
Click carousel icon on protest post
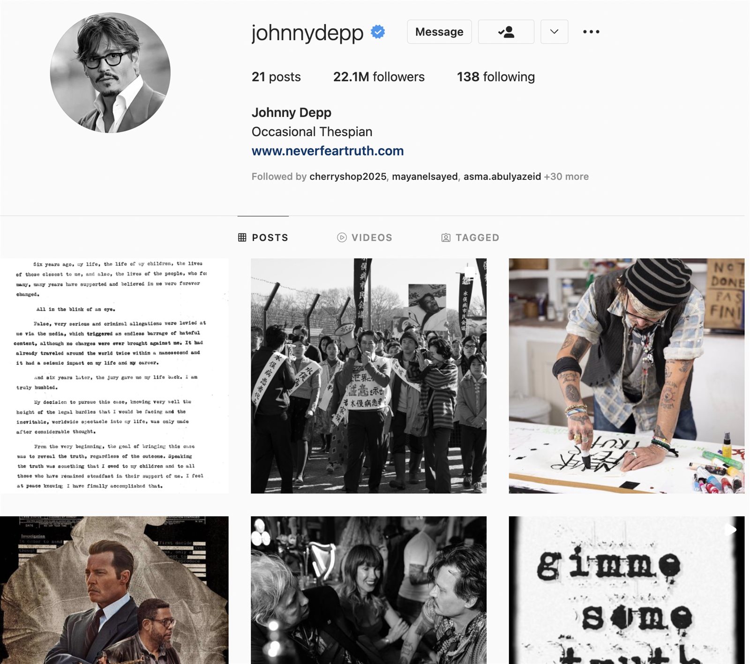tap(470, 272)
